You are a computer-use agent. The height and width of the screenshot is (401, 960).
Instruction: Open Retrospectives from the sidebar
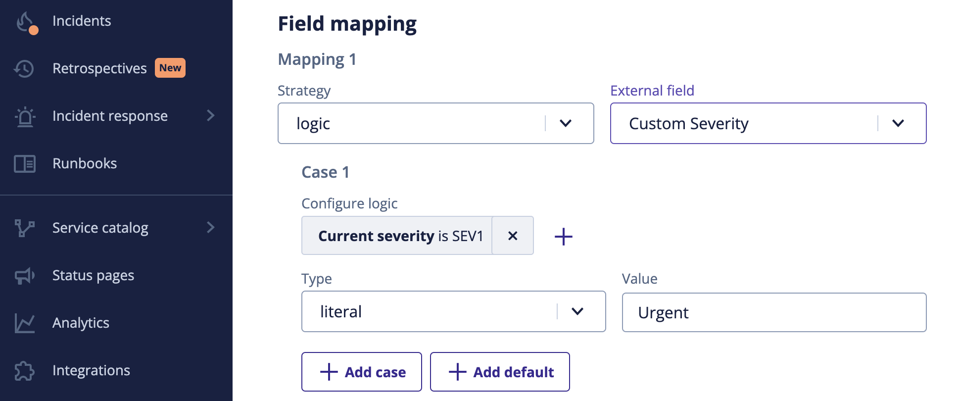99,68
